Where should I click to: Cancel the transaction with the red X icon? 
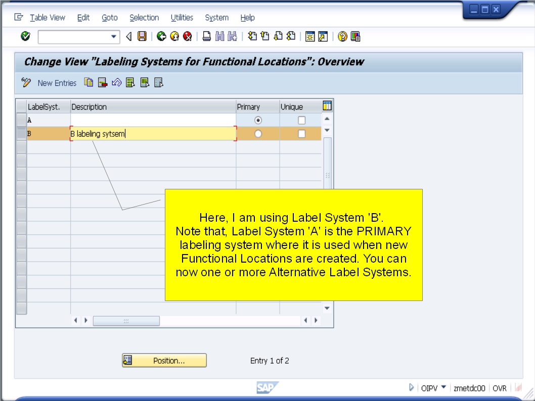187,36
